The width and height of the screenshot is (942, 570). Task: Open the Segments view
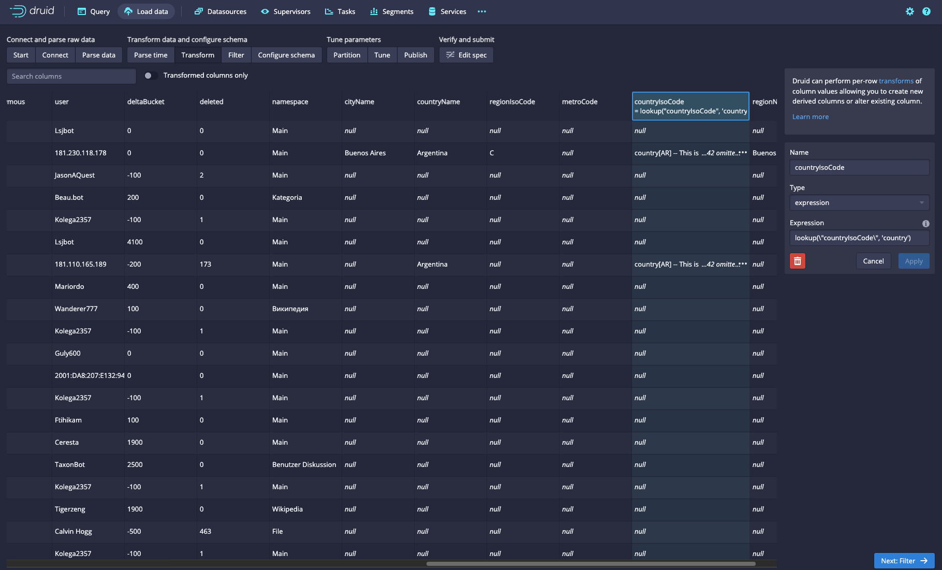[x=391, y=11]
